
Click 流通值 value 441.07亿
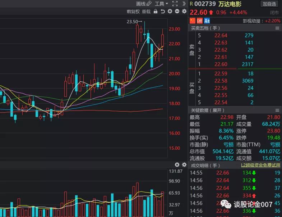[269, 152]
